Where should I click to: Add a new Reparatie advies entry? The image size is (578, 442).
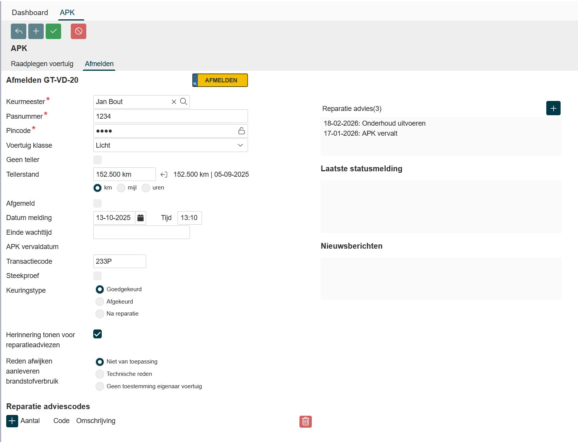pyautogui.click(x=553, y=108)
